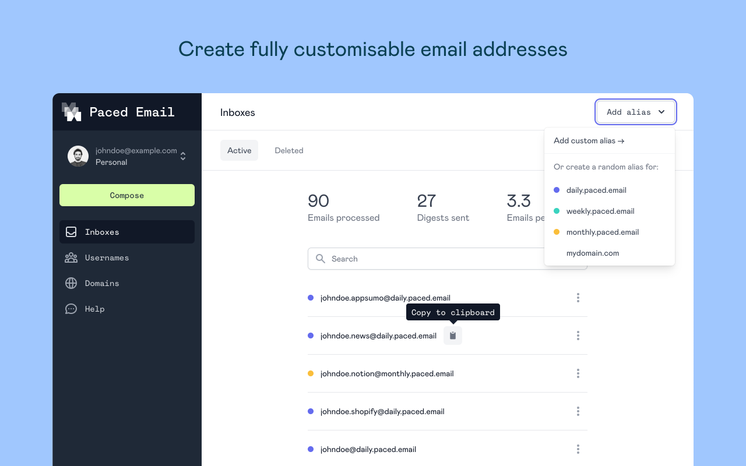Create a random alias for daily.paced.email
Viewport: 746px width, 466px height.
point(596,190)
